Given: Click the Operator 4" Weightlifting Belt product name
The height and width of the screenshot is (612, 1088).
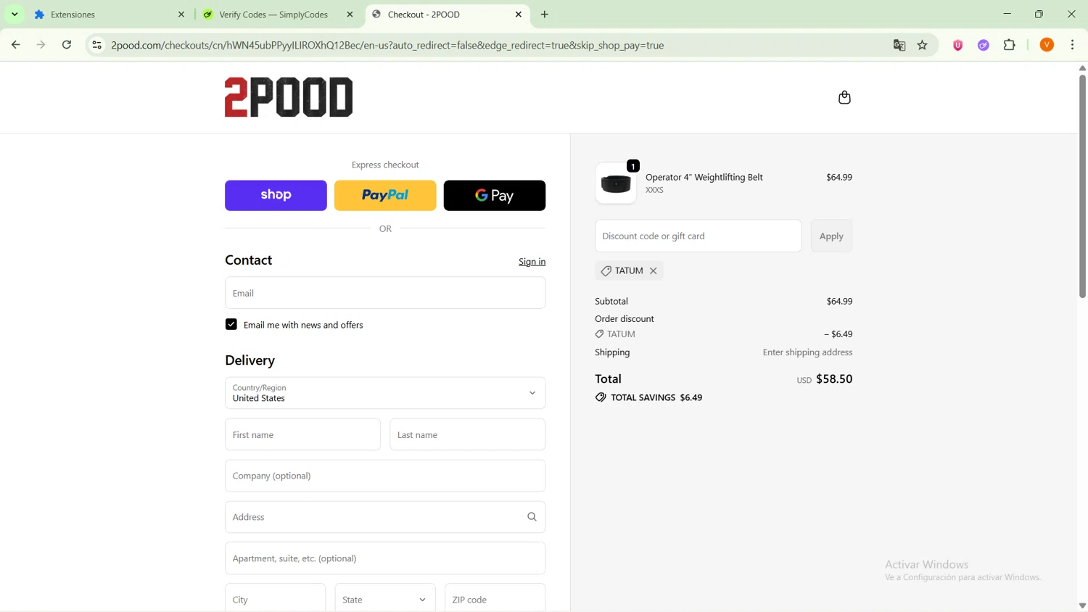Looking at the screenshot, I should click(x=704, y=177).
